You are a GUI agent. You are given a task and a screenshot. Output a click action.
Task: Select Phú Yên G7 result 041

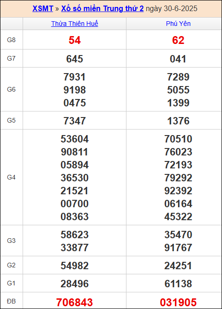(178, 59)
